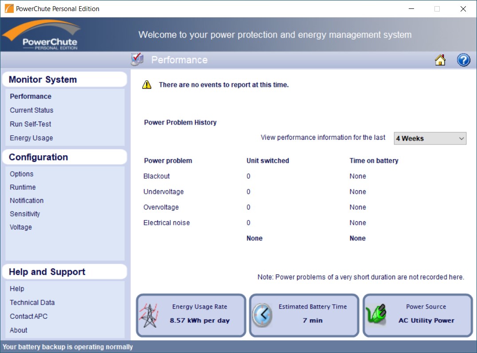477x353 pixels.
Task: Click the Estimated Battery Time panel
Action: coord(304,315)
